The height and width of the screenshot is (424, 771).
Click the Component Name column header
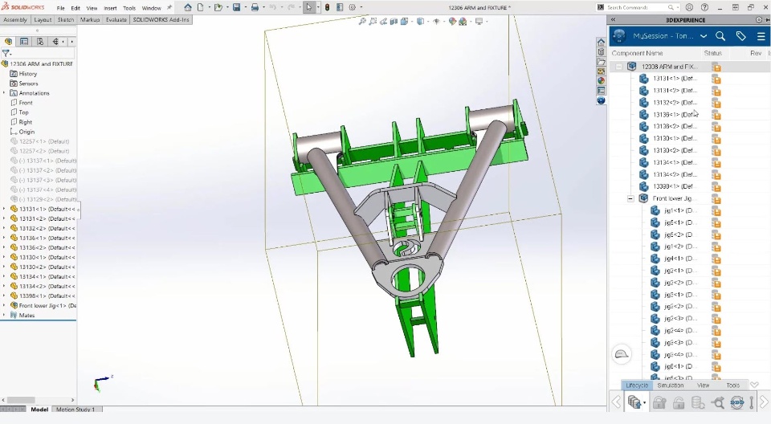[x=637, y=53]
